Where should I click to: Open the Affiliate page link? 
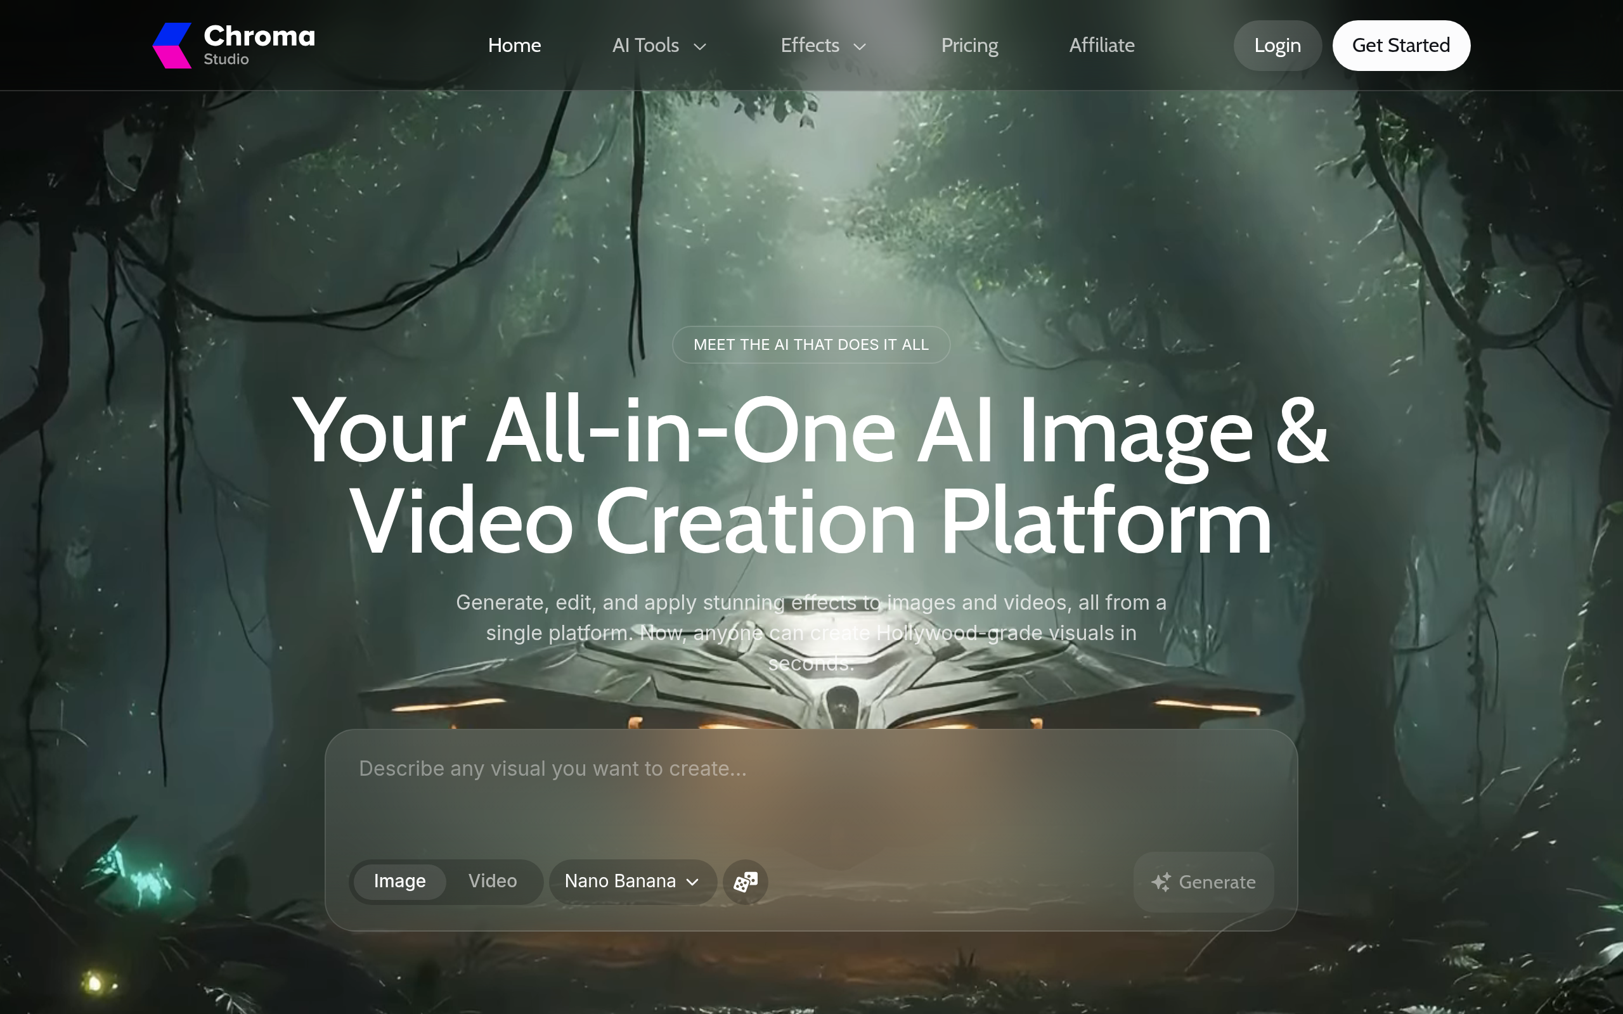[x=1102, y=46]
